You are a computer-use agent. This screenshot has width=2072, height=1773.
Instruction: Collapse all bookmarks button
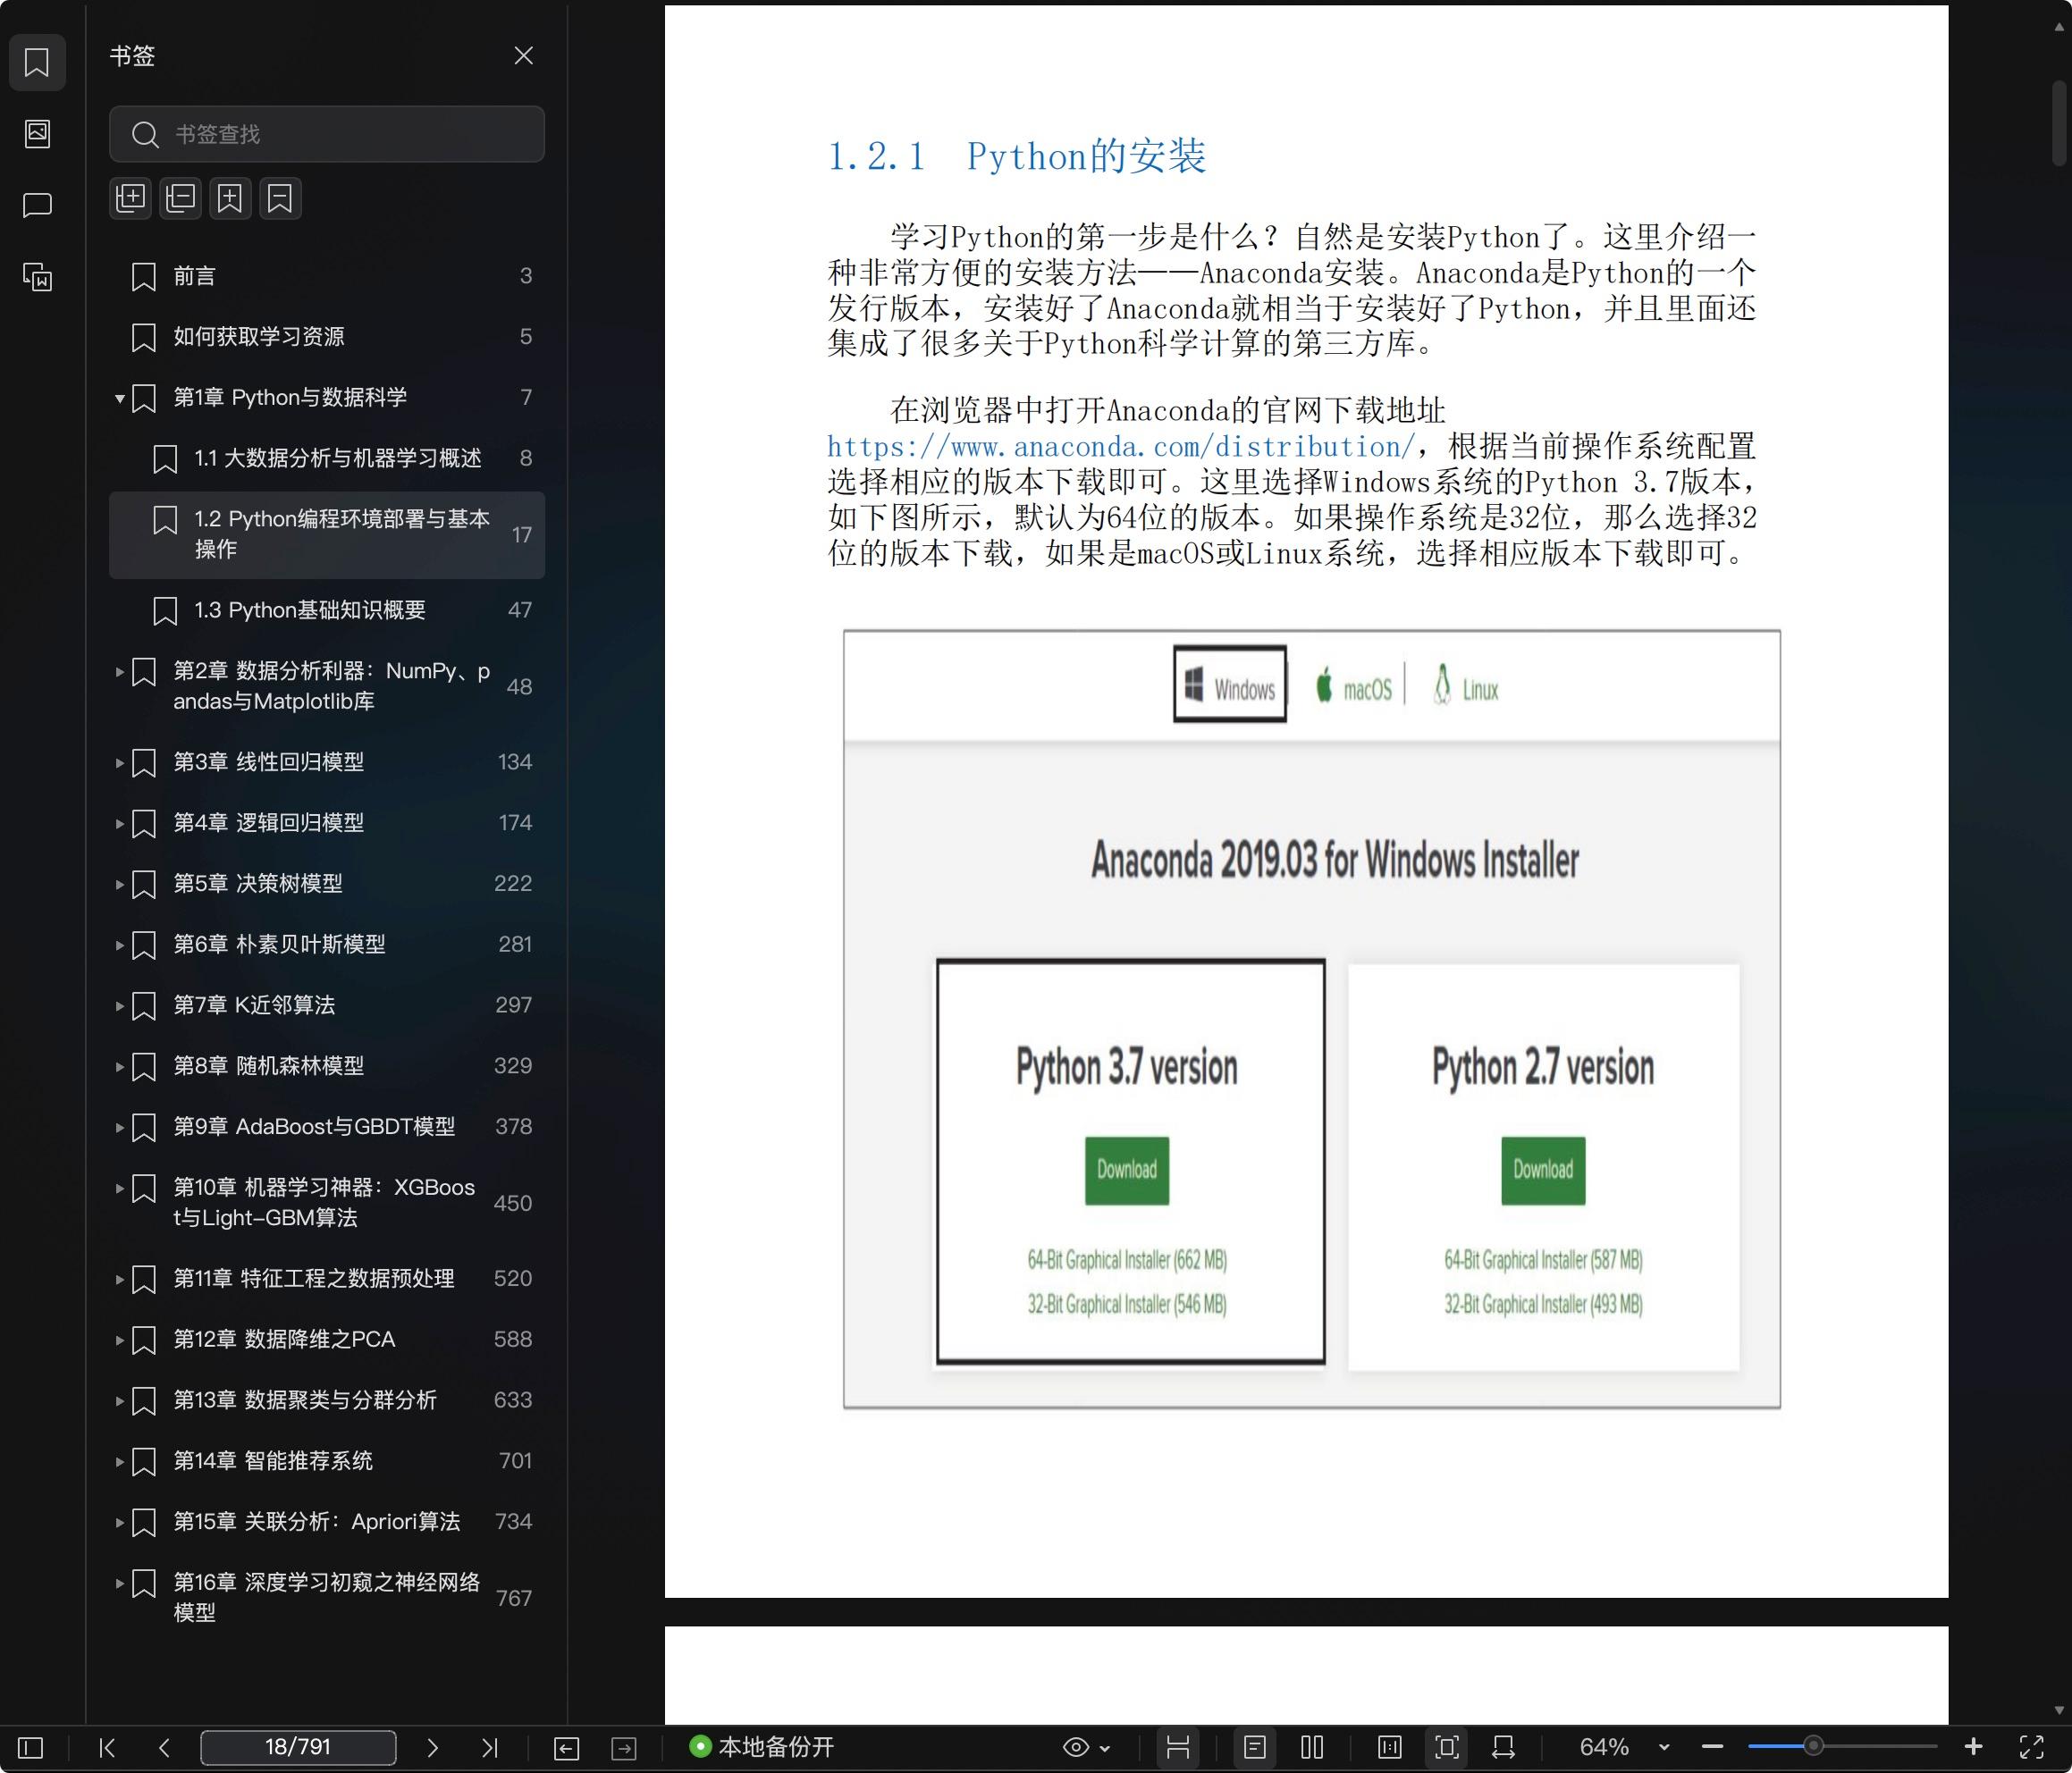point(180,198)
